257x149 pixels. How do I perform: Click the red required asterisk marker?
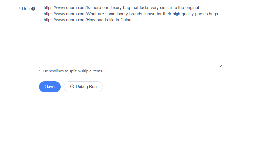[20, 8]
